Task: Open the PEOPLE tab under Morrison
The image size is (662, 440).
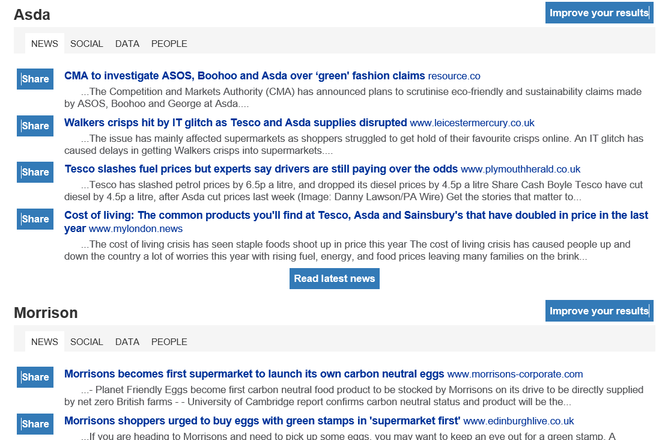Action: click(x=169, y=341)
